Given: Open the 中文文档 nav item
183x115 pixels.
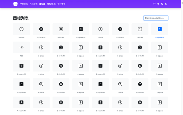Looking at the screenshot, I should pos(24,4).
